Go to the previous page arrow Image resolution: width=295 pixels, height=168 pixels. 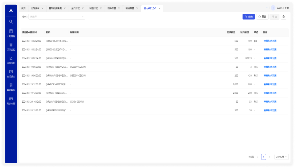coord(258,157)
